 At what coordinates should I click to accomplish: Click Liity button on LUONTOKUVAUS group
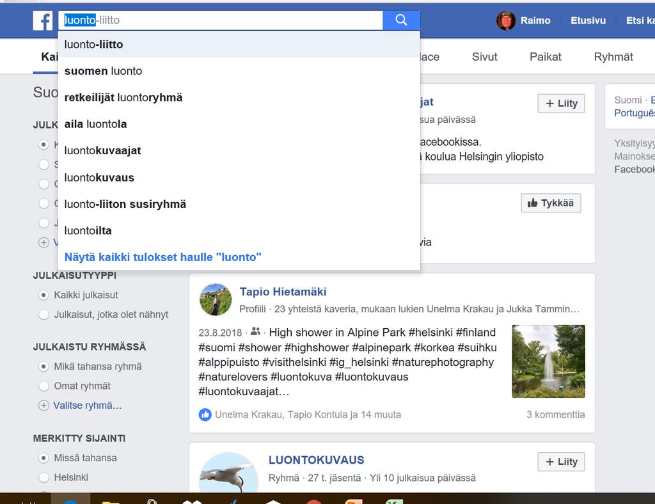[561, 462]
